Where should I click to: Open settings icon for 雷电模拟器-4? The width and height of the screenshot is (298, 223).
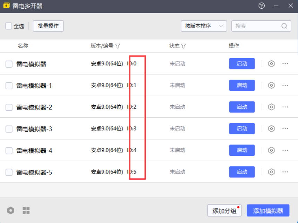coord(271,150)
